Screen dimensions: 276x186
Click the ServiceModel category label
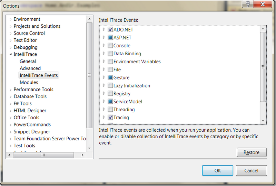(x=128, y=102)
